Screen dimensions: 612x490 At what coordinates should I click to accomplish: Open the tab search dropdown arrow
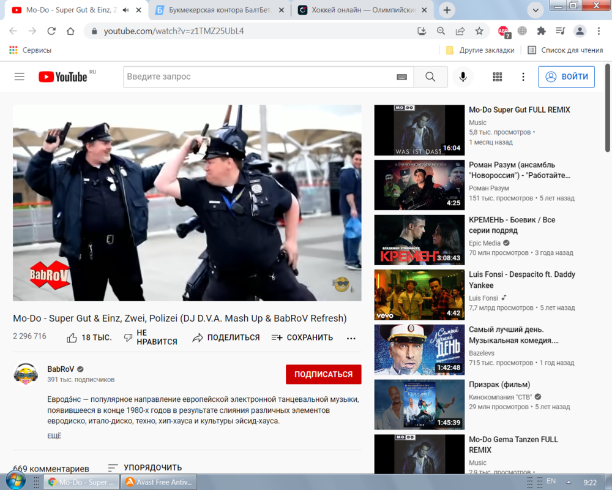pyautogui.click(x=535, y=10)
